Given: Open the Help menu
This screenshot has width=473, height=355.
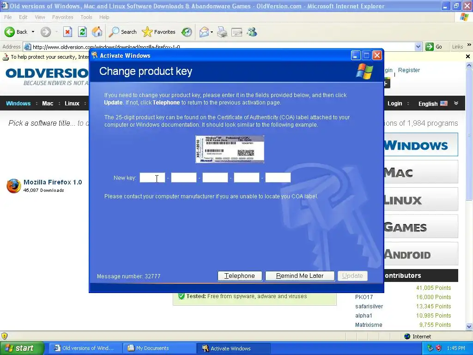Looking at the screenshot, I should click(x=104, y=17).
